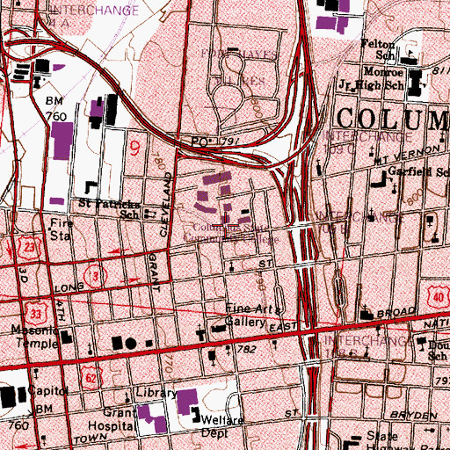Click the US 23 highway shield
Image resolution: width=450 pixels, height=450 pixels.
pyautogui.click(x=29, y=248)
